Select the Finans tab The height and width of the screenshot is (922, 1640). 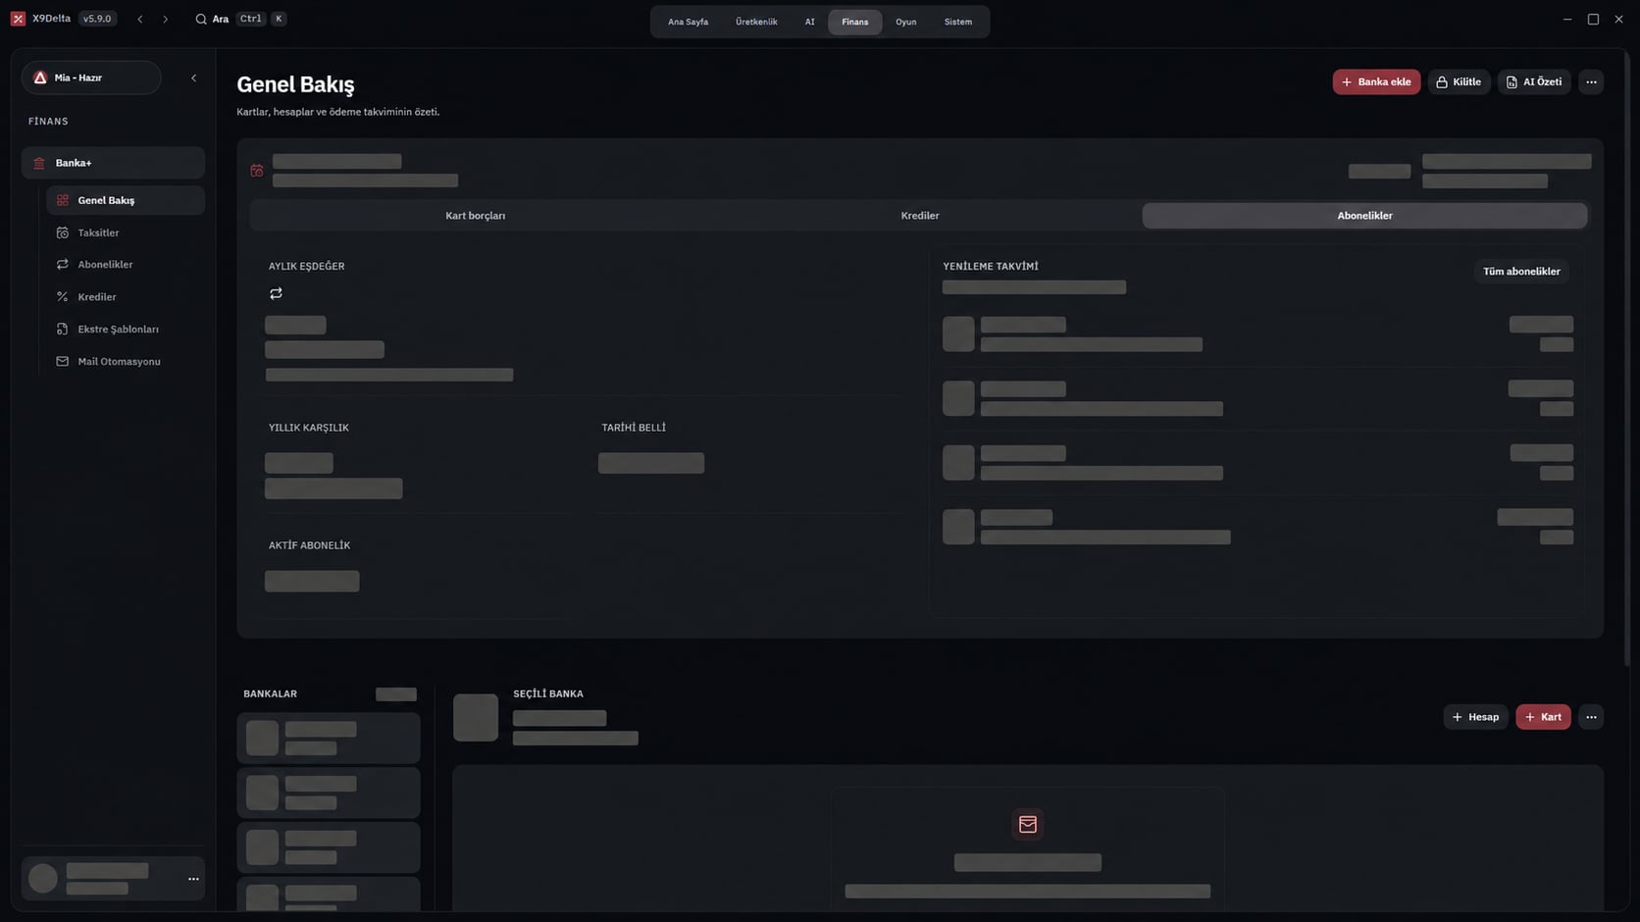(x=854, y=22)
